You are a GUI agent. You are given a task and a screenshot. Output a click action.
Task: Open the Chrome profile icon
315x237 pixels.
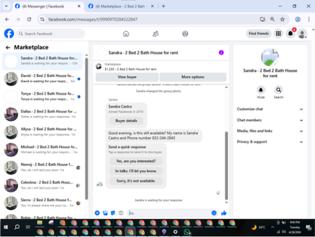coord(298,20)
